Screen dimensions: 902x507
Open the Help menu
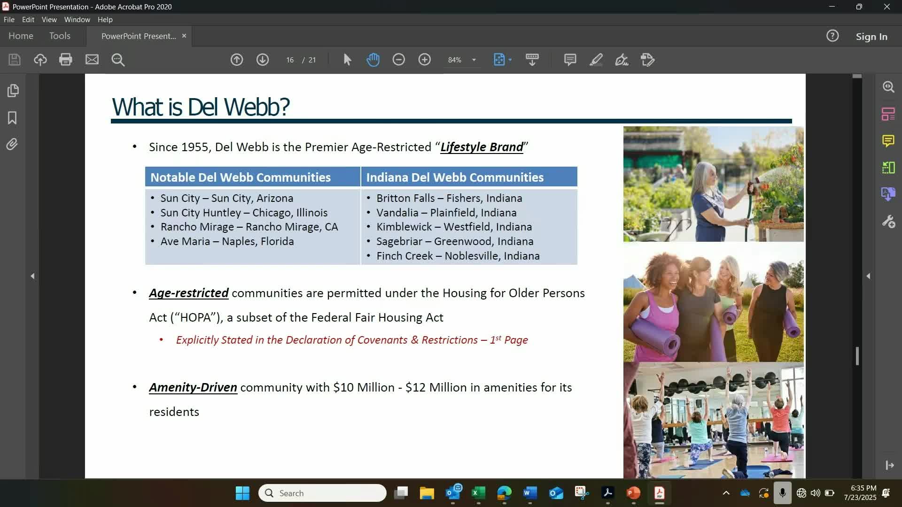(105, 20)
